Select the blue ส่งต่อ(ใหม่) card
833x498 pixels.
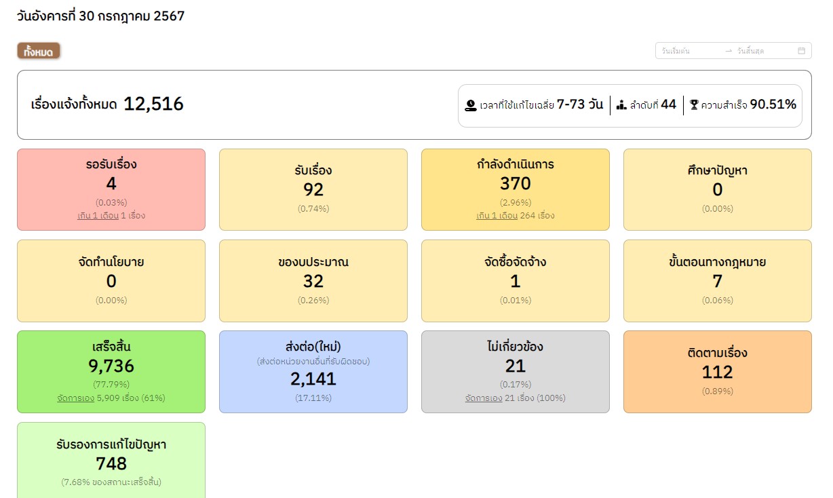tap(313, 372)
